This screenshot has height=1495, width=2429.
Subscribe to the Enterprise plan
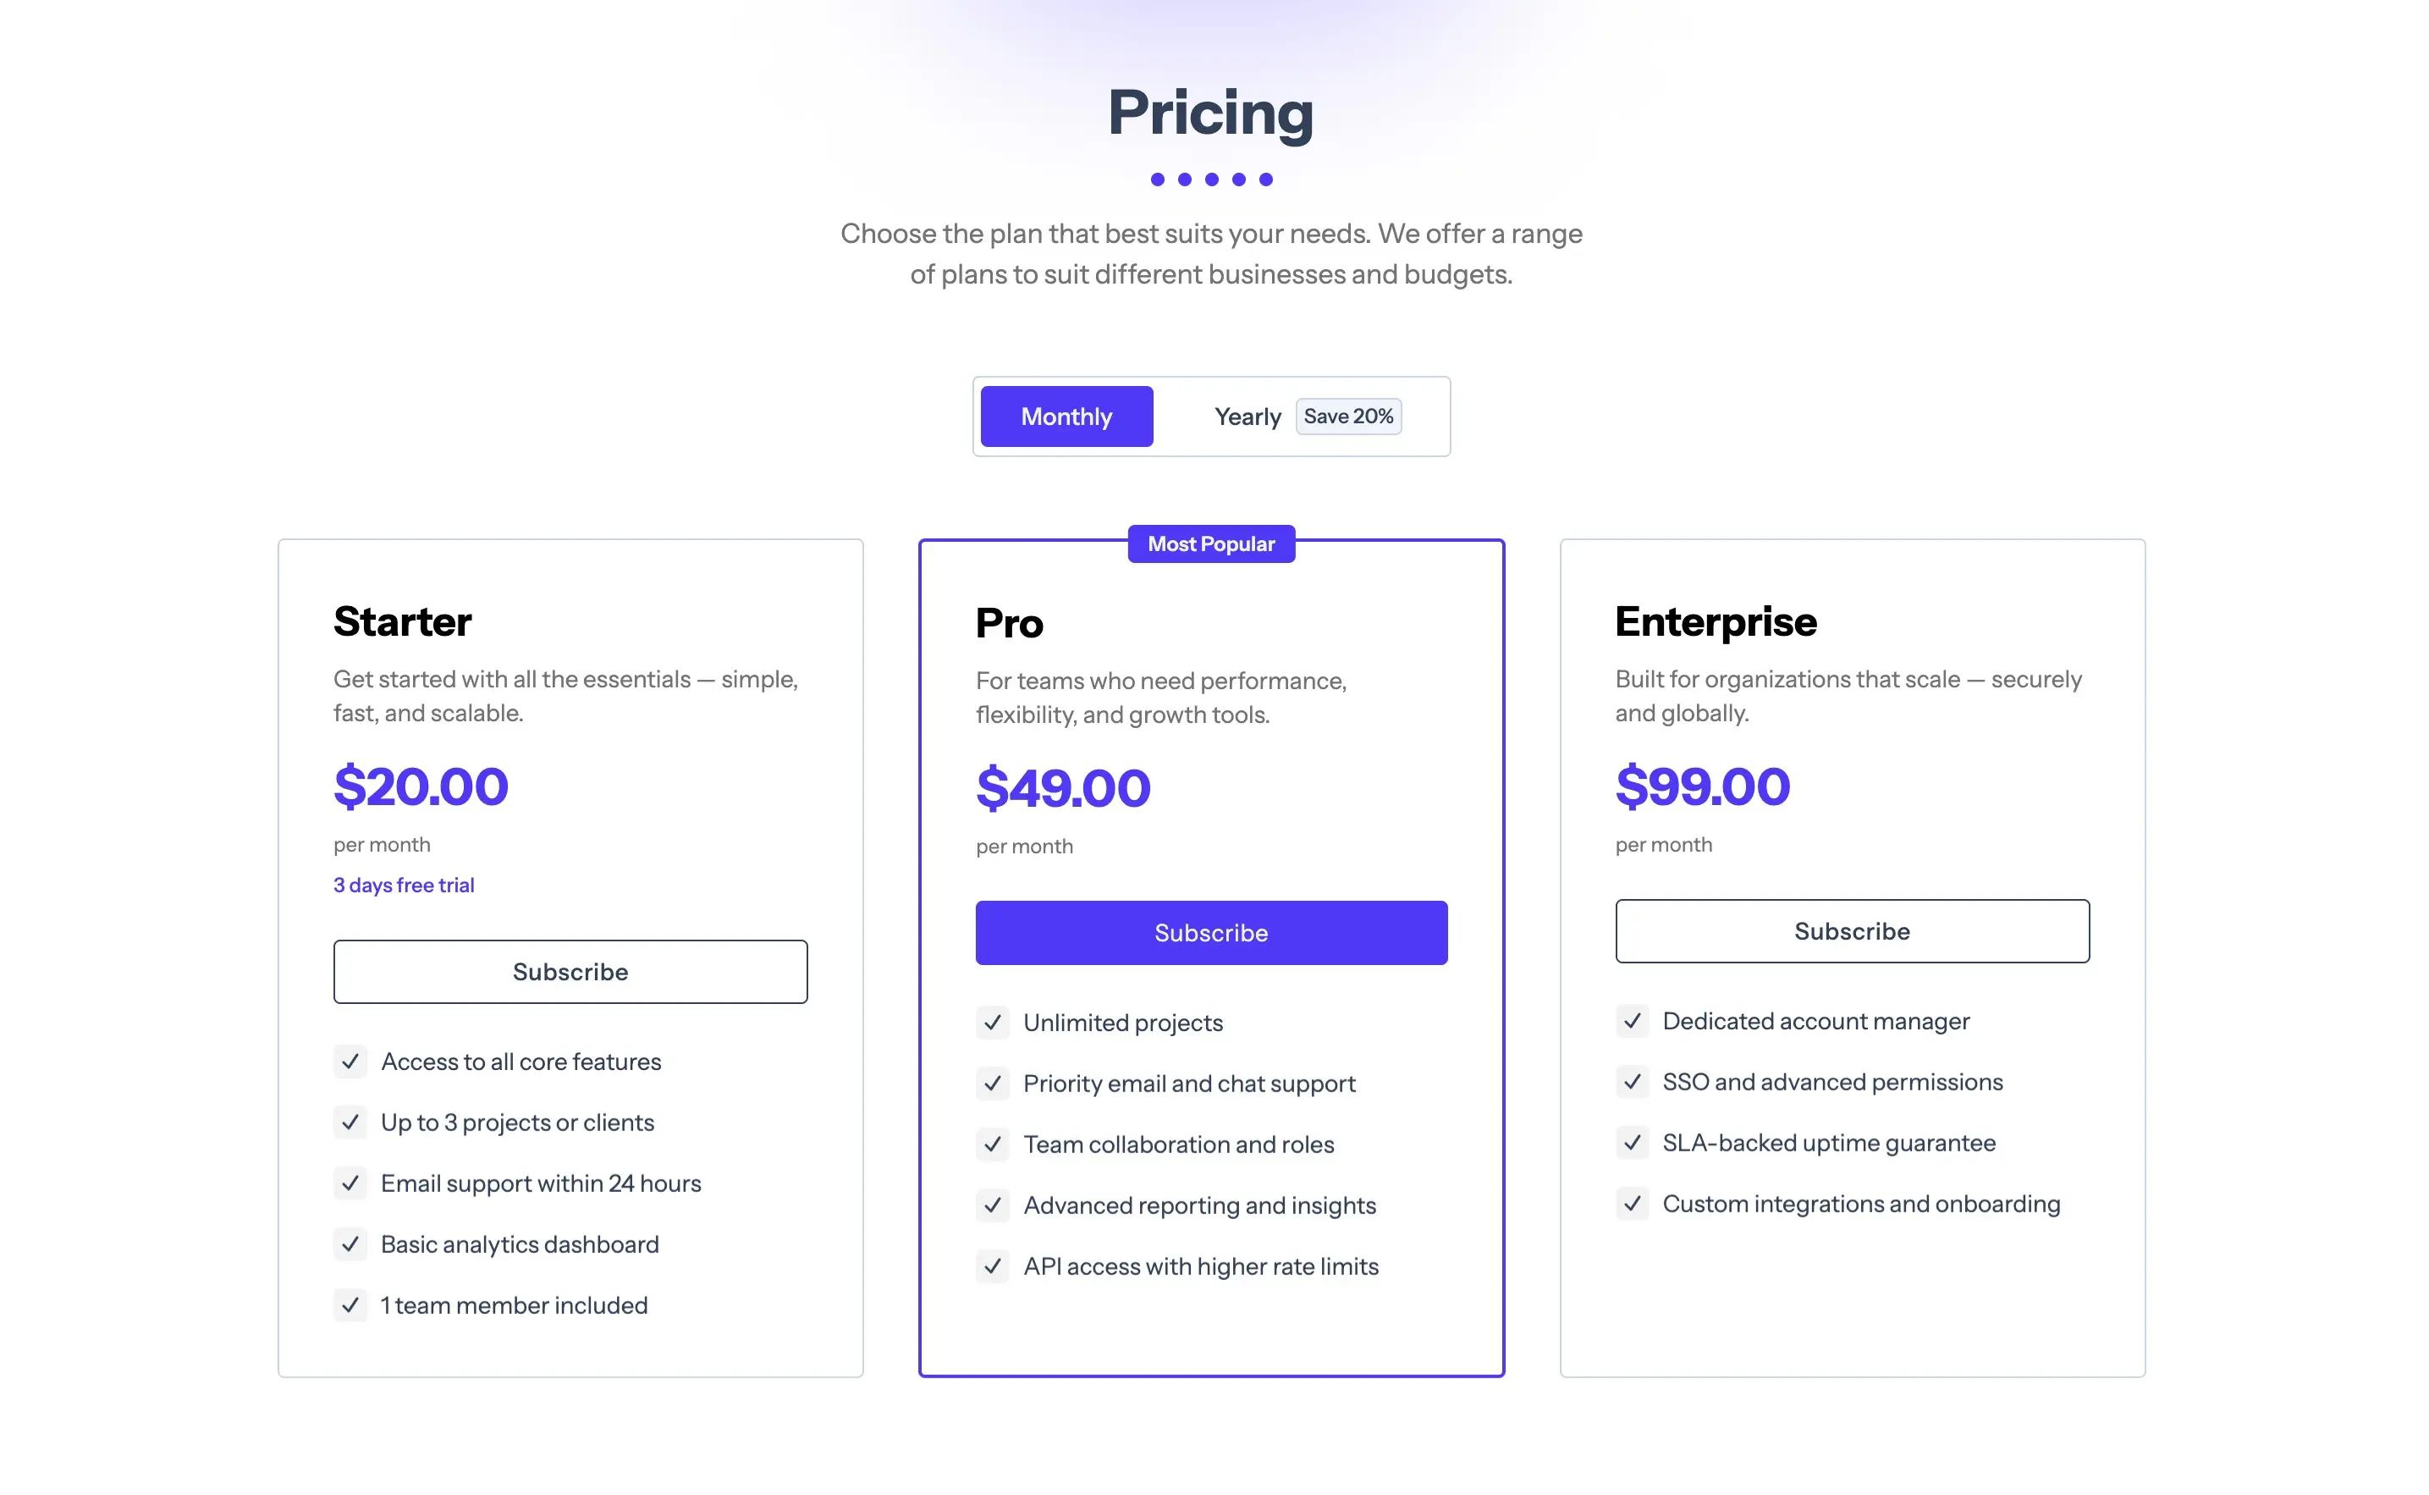tap(1852, 930)
